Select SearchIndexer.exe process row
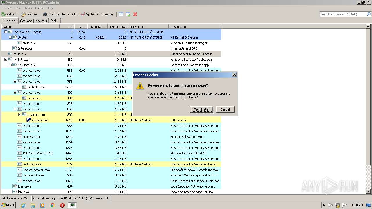This screenshot has height=209, width=372. (x=111, y=170)
